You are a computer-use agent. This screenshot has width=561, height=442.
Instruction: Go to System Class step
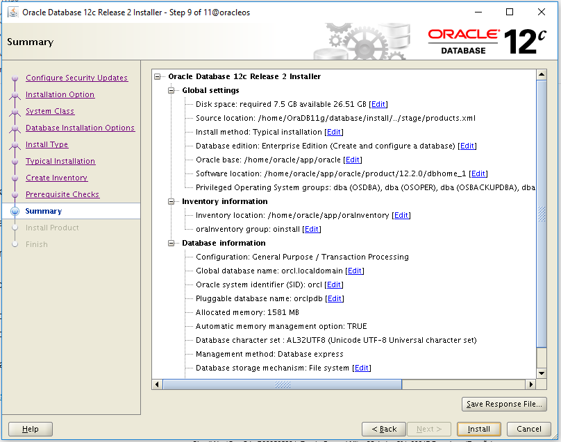coord(50,111)
